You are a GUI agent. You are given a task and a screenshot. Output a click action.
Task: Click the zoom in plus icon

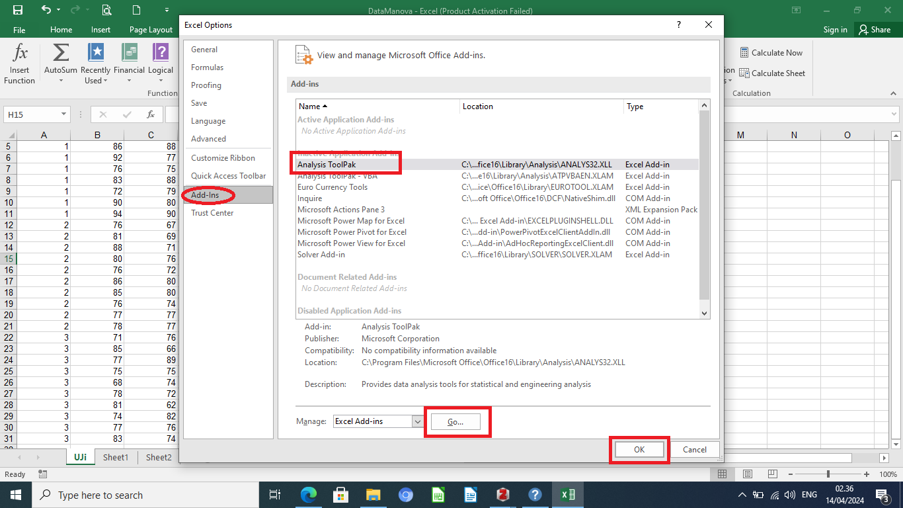[866, 474]
